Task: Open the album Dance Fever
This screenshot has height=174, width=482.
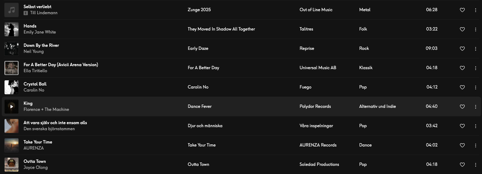Action: pos(199,107)
